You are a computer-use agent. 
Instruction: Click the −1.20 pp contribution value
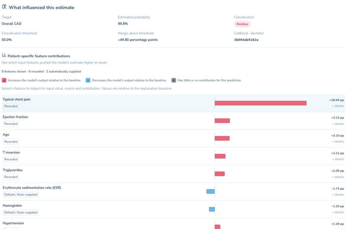pyautogui.click(x=337, y=207)
